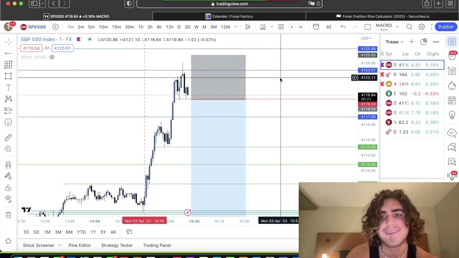Screen dimensions: 459x258
Task: Add a symbol to compare
Action: point(56,27)
